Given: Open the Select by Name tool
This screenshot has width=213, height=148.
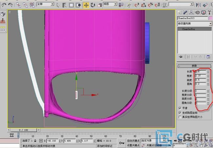Looking at the screenshot, I should [65, 5].
